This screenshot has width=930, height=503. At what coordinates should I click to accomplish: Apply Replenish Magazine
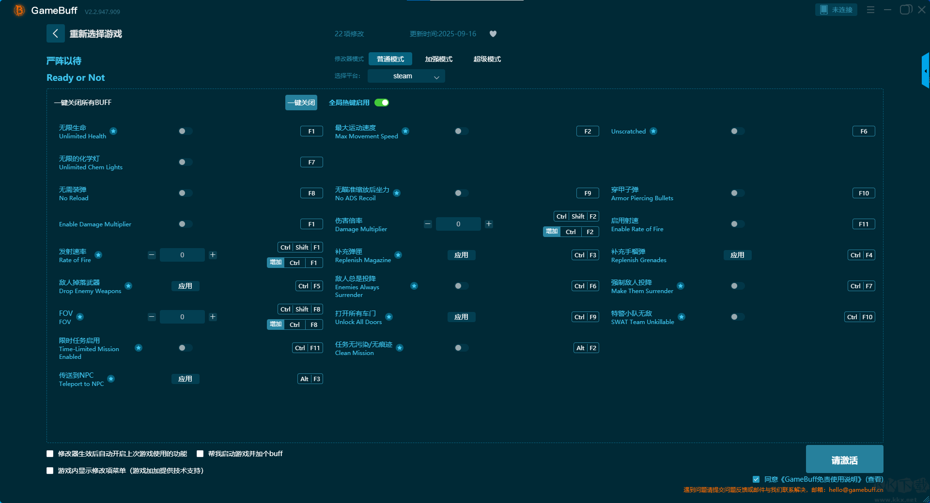[461, 255]
